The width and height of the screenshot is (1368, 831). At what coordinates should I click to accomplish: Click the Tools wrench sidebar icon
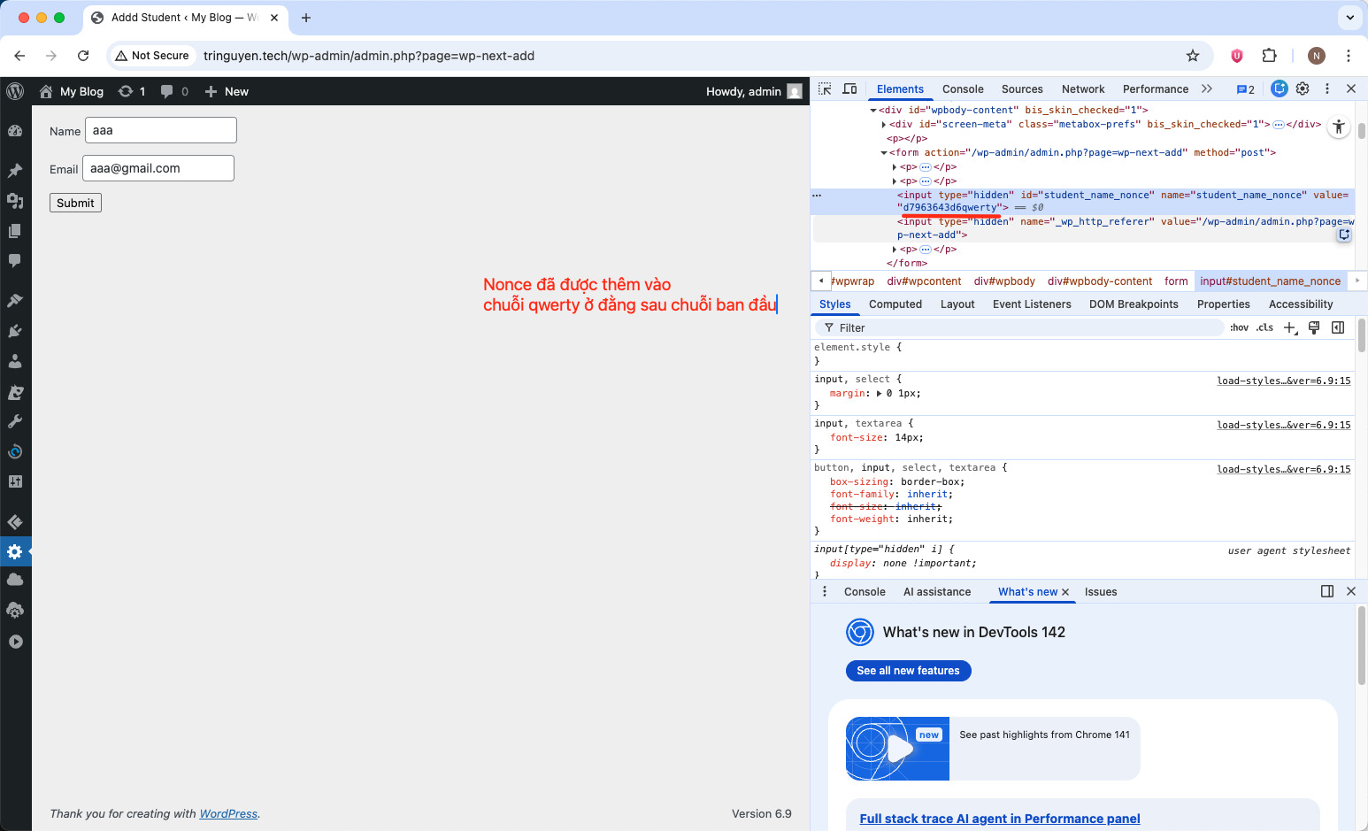15,421
